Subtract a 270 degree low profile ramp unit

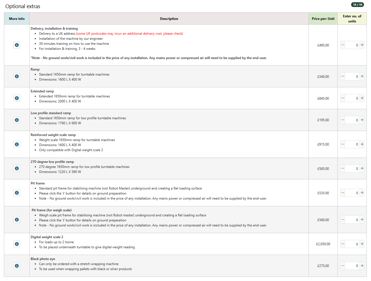[x=343, y=168]
